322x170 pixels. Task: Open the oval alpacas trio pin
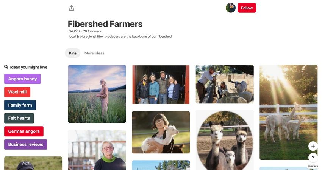point(225,140)
